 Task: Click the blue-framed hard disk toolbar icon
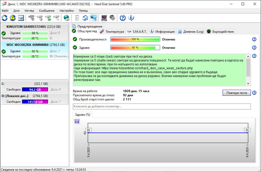tap(21, 18)
